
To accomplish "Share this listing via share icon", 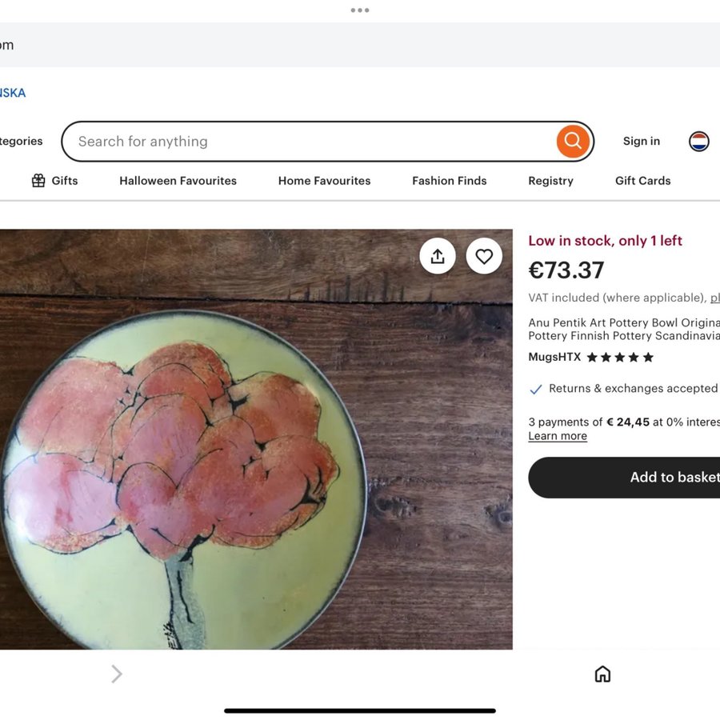I will click(x=438, y=256).
